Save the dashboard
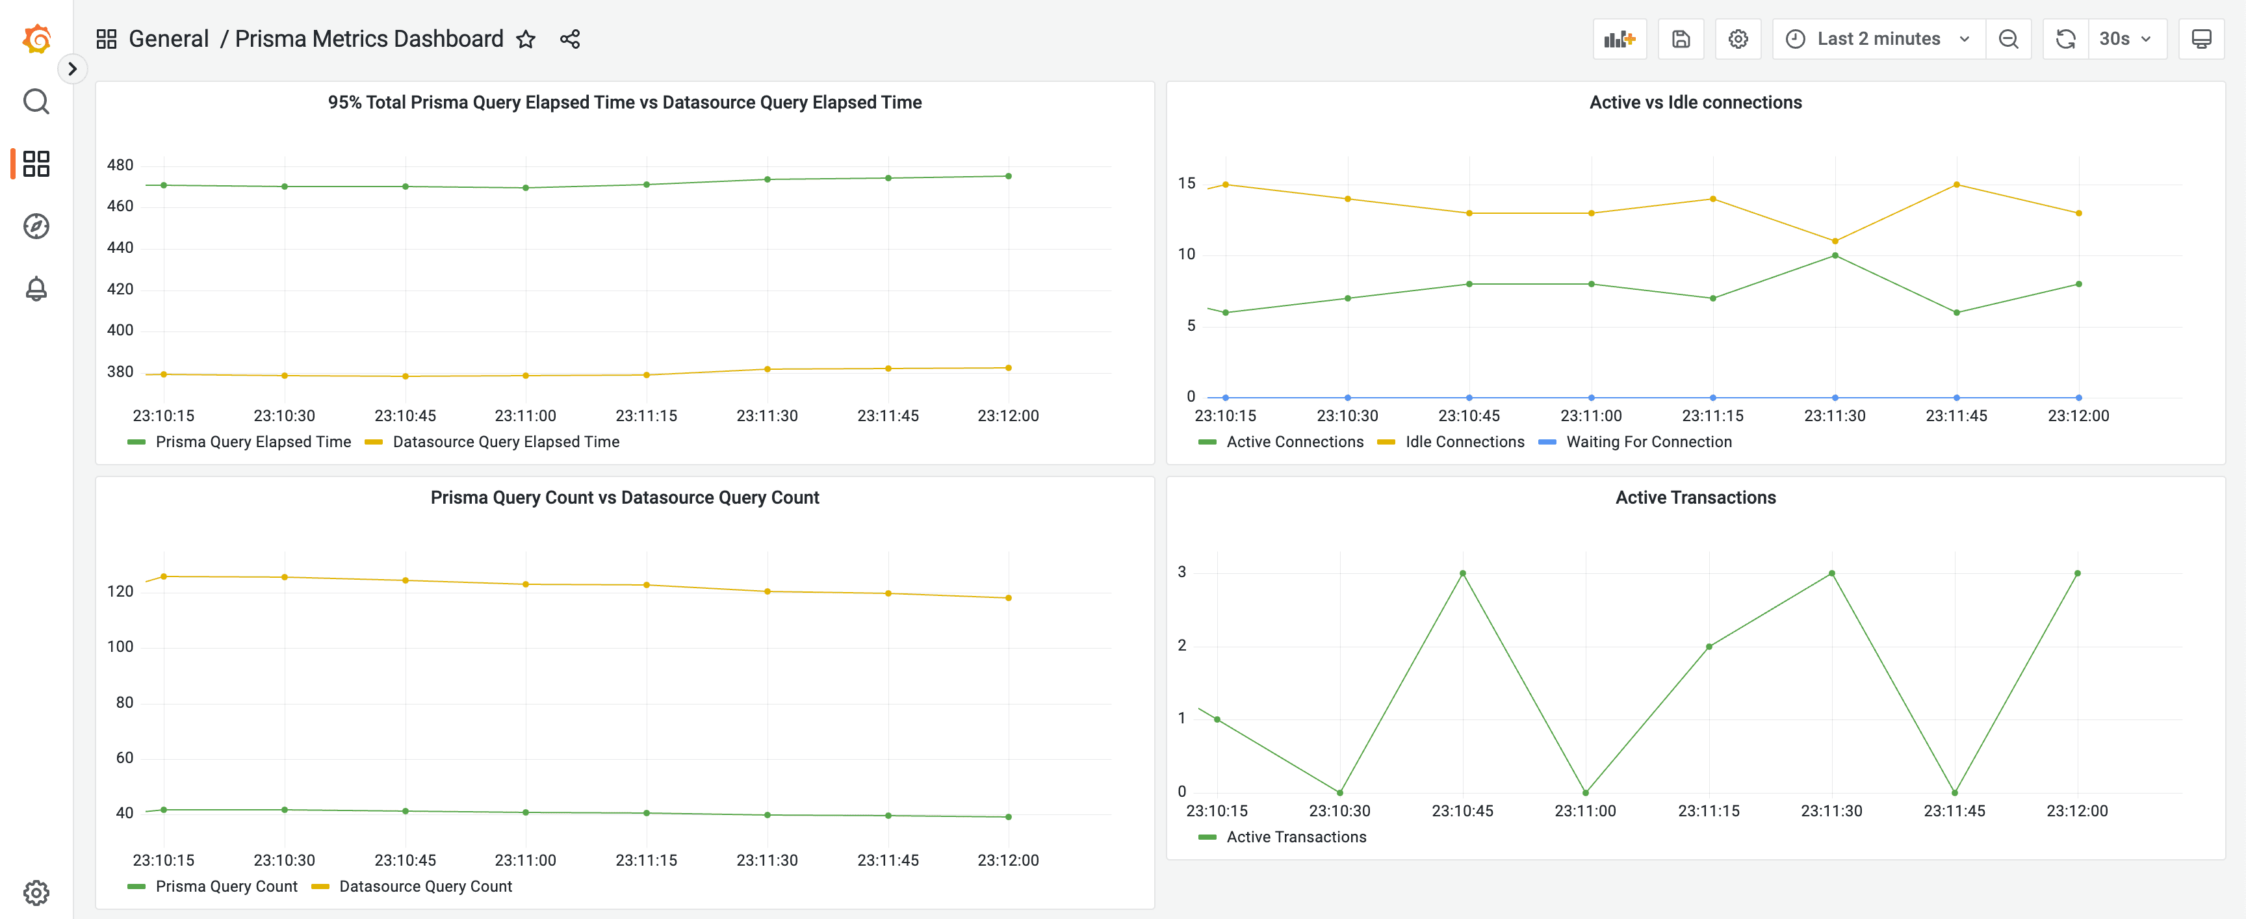The image size is (2246, 919). tap(1680, 38)
